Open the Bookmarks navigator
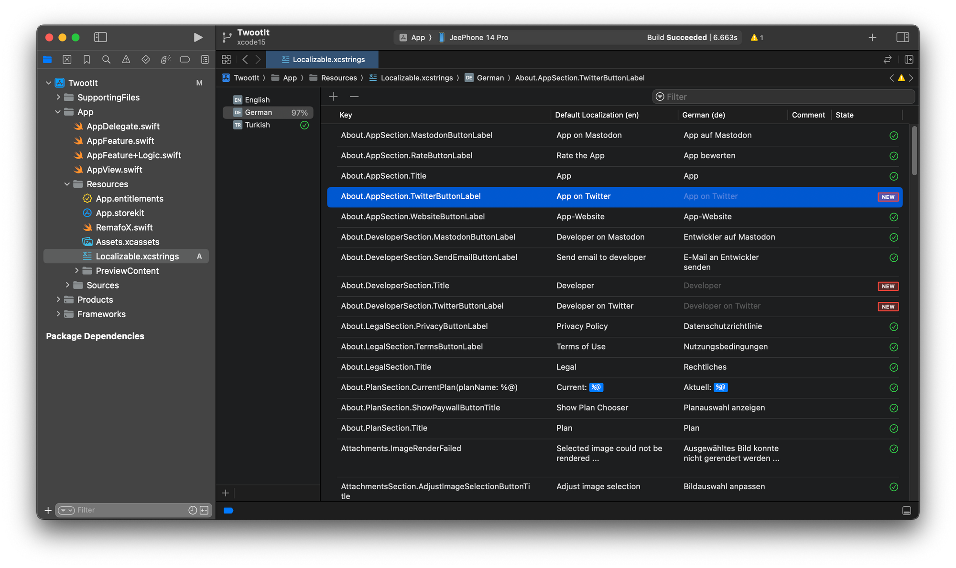 click(87, 59)
